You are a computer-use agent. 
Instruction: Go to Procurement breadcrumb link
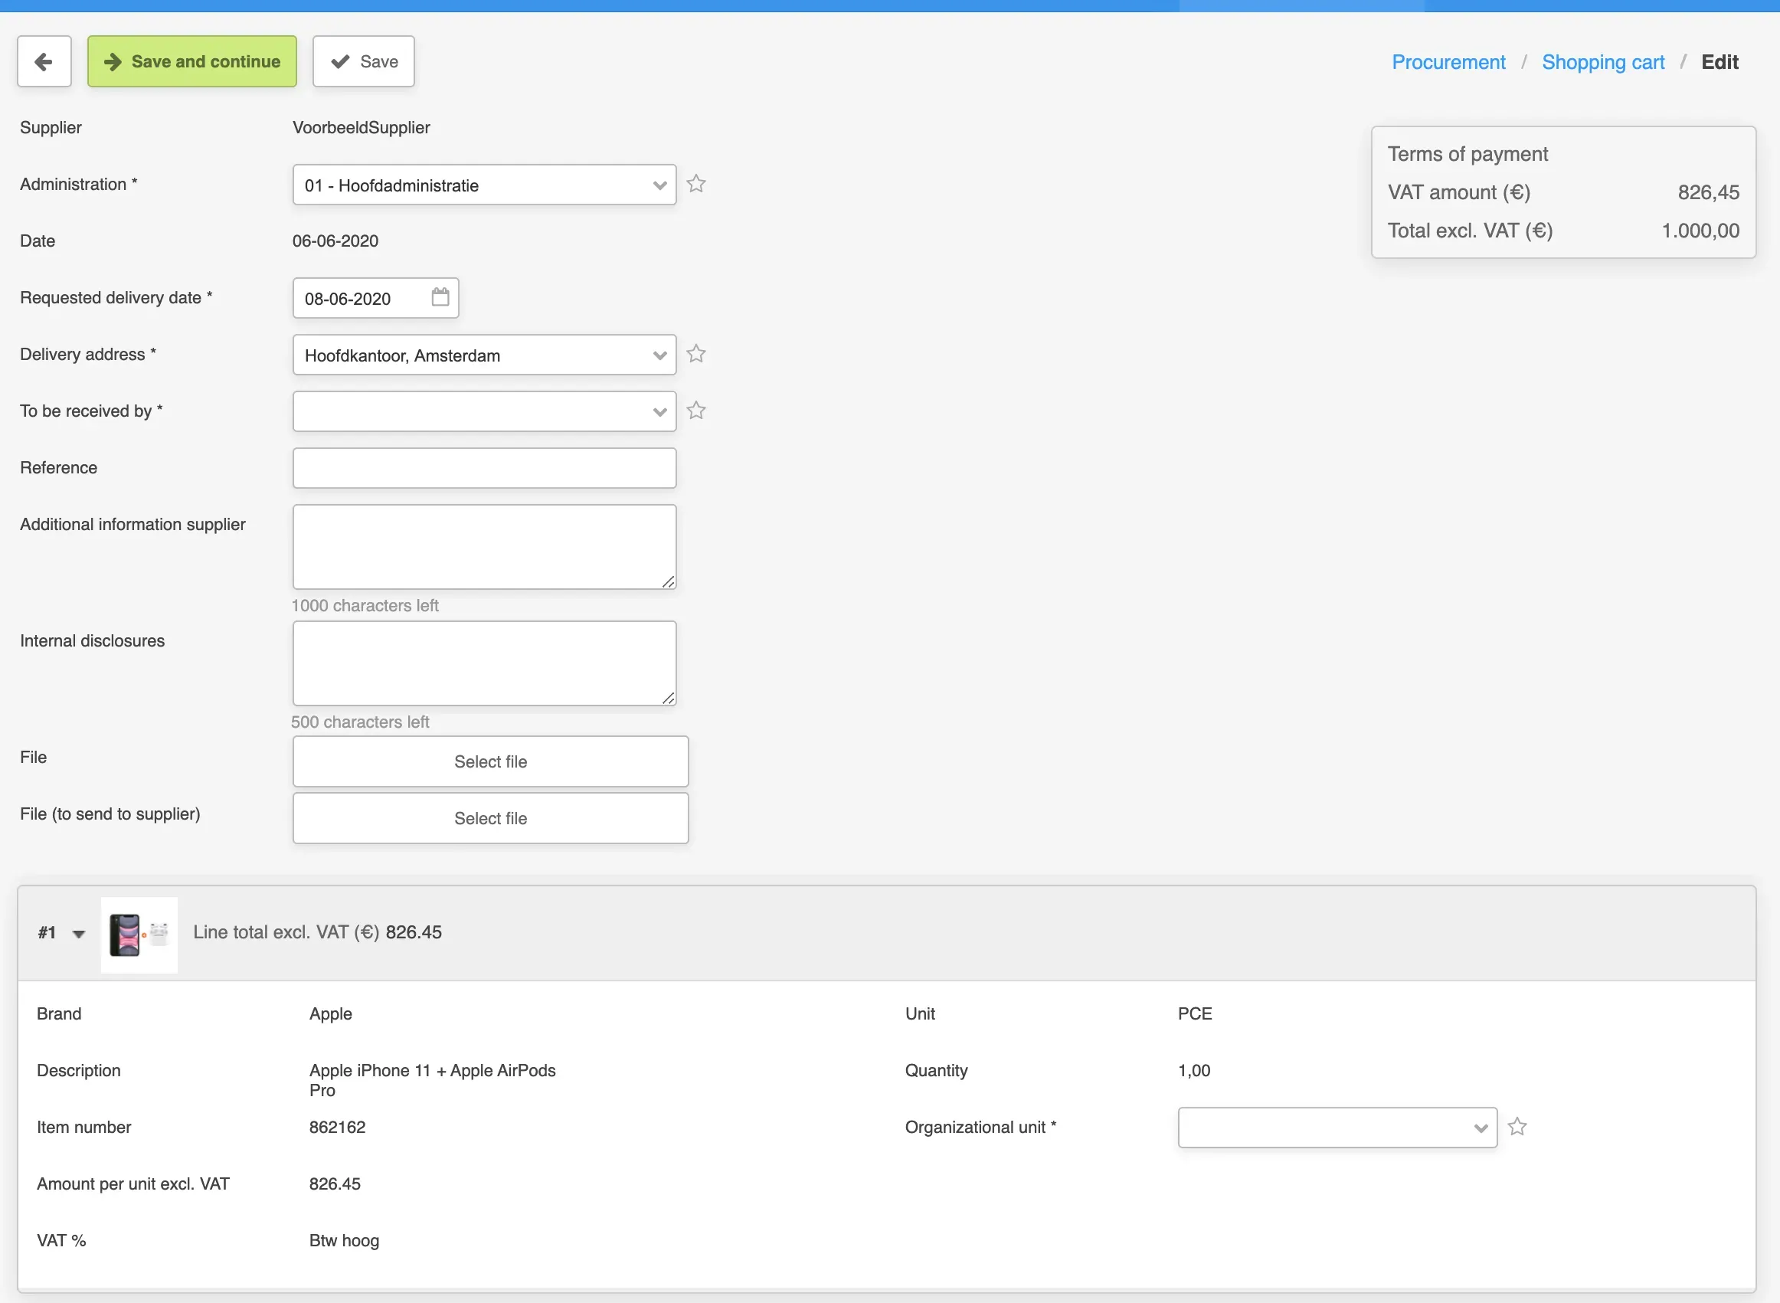pos(1447,62)
